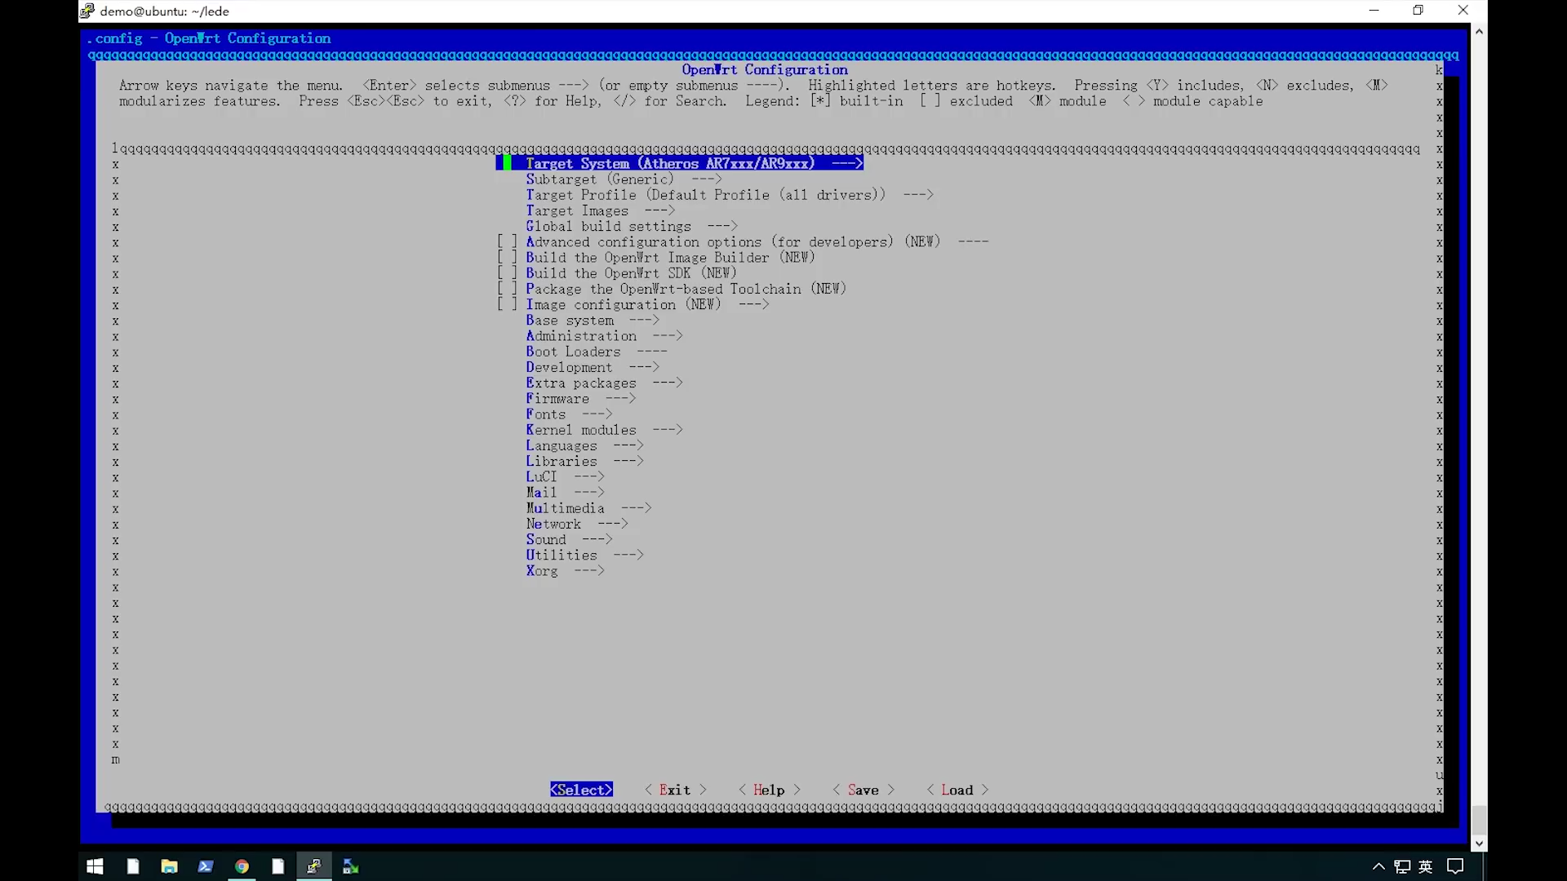The width and height of the screenshot is (1567, 881).
Task: Open the rightmost pinned taskbar app
Action: (350, 866)
